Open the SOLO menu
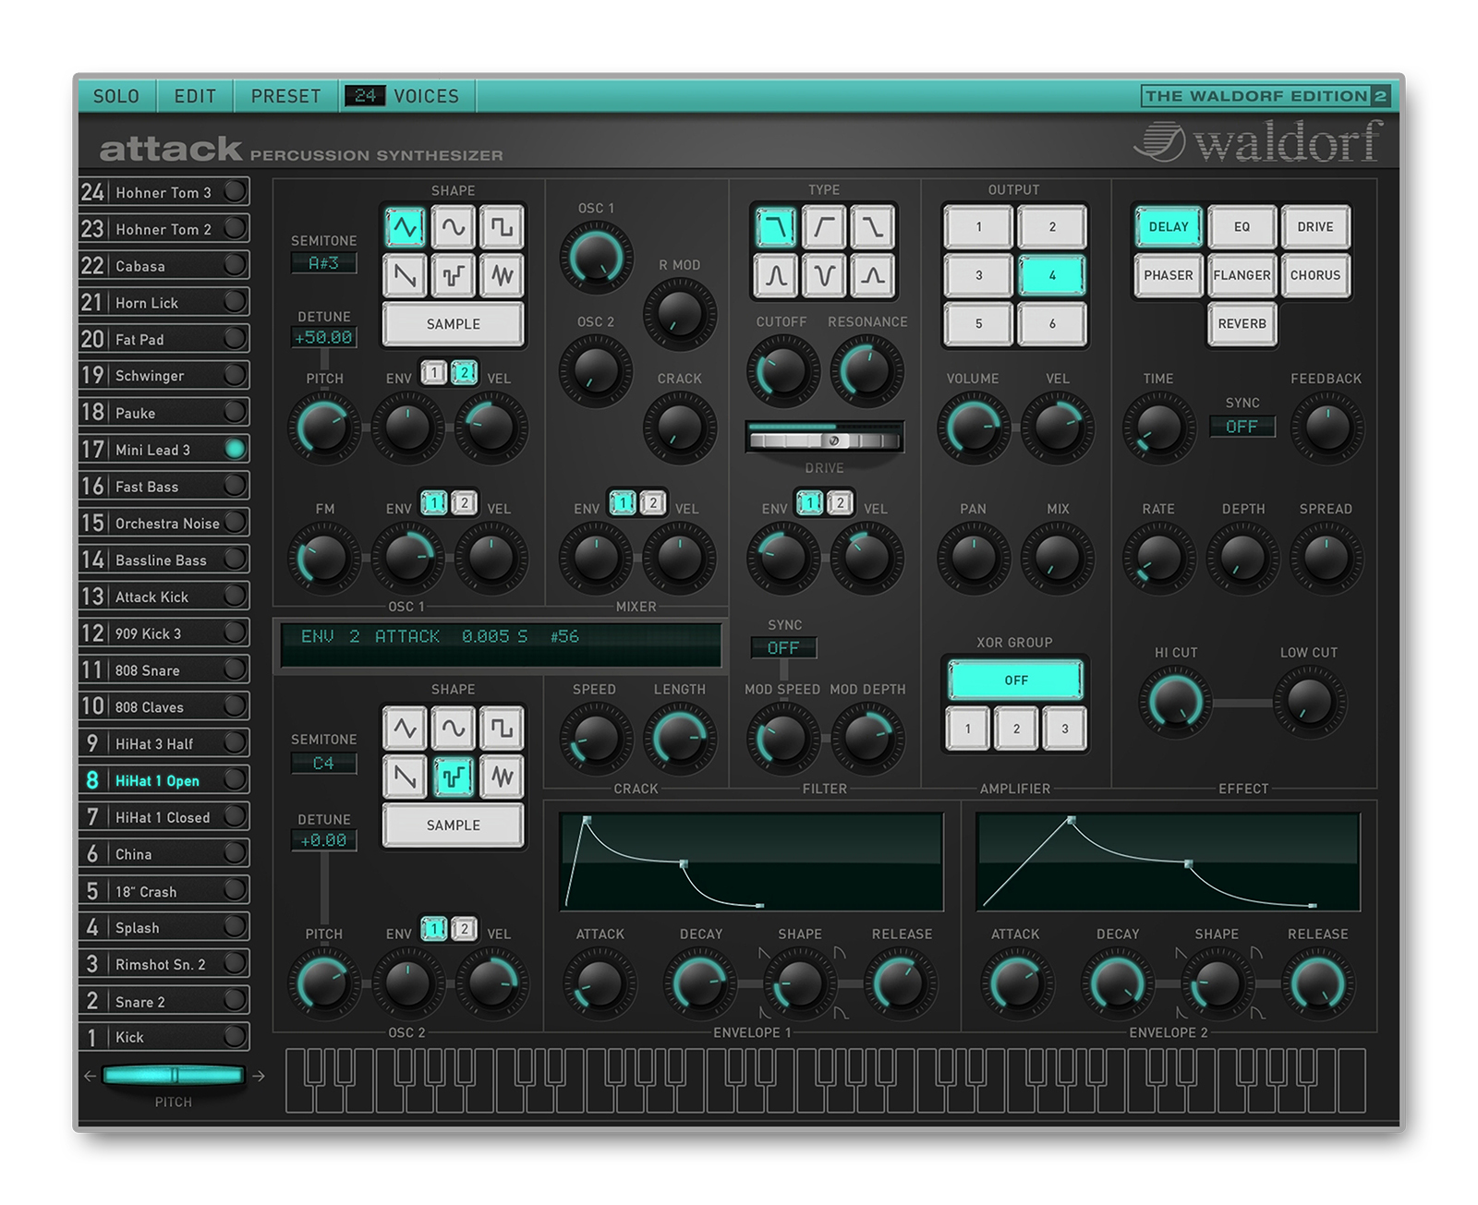The width and height of the screenshot is (1478, 1205). click(x=116, y=96)
